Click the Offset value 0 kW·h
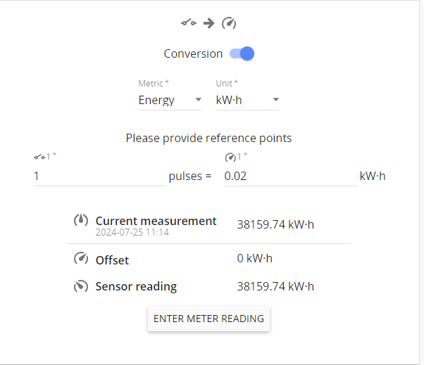 (254, 259)
